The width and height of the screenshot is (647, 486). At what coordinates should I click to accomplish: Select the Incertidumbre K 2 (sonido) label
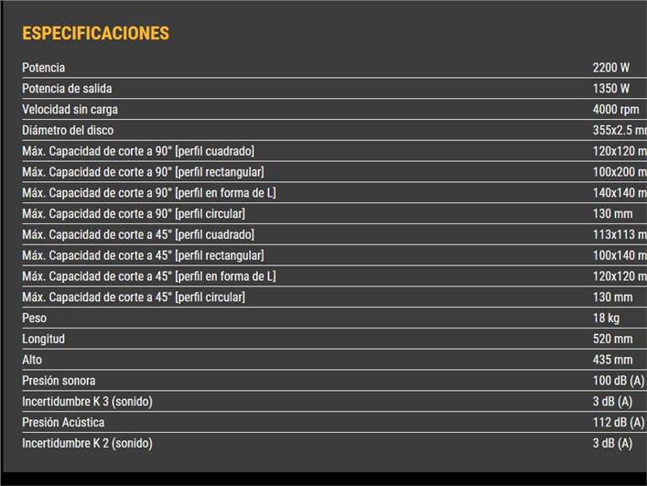click(87, 444)
